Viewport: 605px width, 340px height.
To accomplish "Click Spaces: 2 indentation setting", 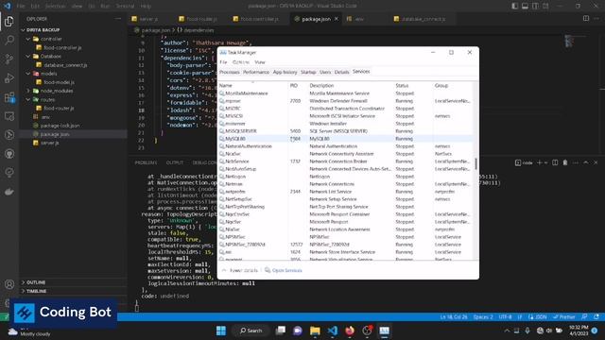I will (483, 317).
